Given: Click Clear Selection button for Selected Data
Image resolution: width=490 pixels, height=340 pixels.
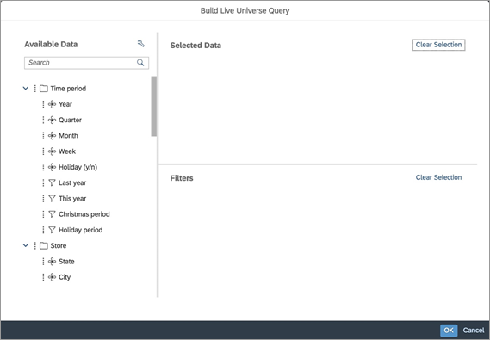Looking at the screenshot, I should click(x=438, y=45).
